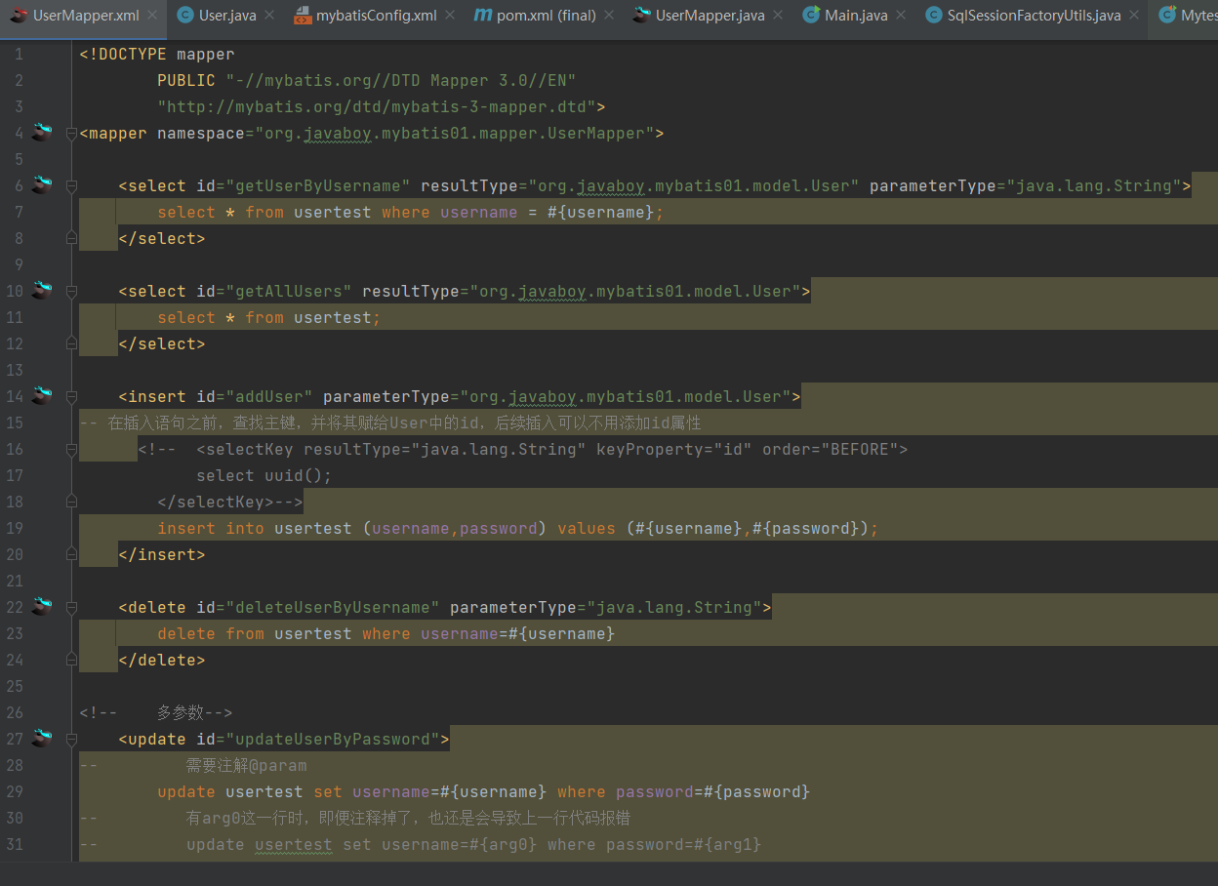
Task: Click the id value "getAllUsers"
Action: (x=289, y=291)
